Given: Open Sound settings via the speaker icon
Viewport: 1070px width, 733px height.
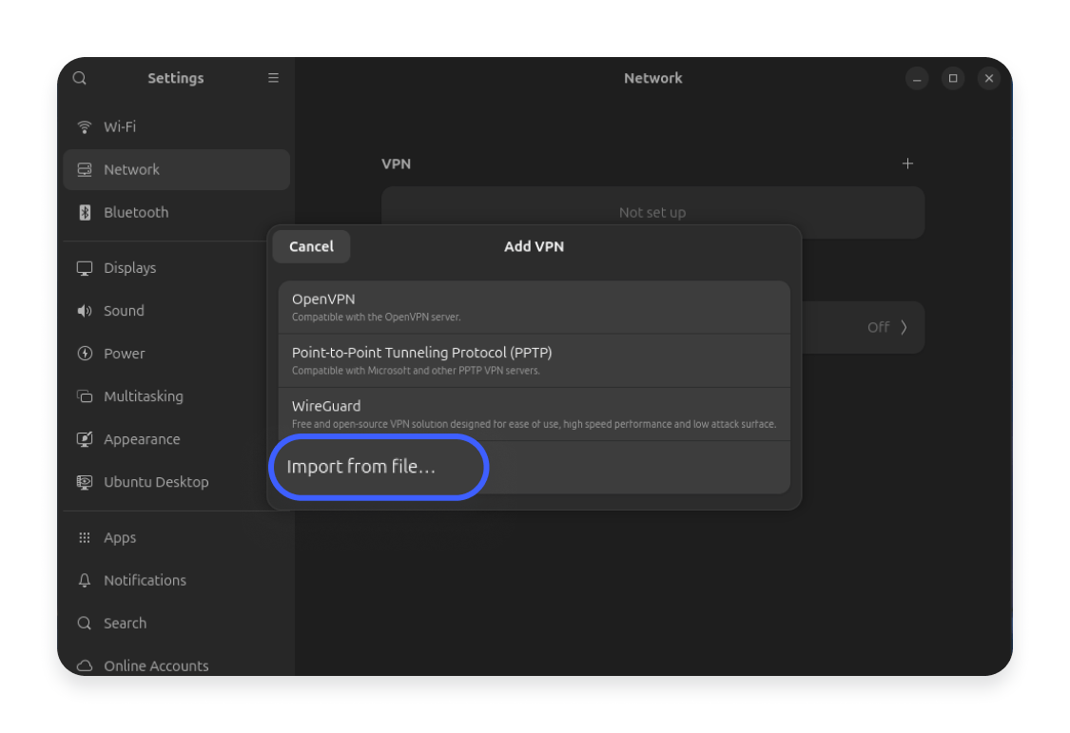Looking at the screenshot, I should coord(84,310).
